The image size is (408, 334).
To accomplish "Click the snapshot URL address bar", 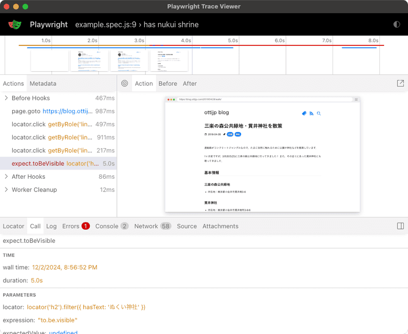I will (265, 99).
